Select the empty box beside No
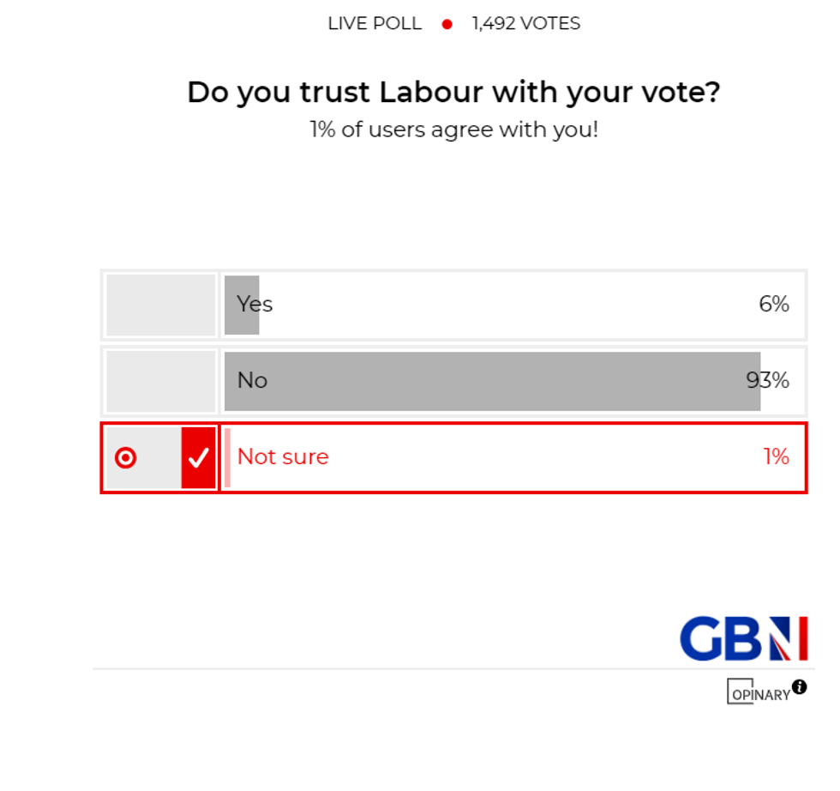Image resolution: width=840 pixels, height=791 pixels. pyautogui.click(x=161, y=381)
